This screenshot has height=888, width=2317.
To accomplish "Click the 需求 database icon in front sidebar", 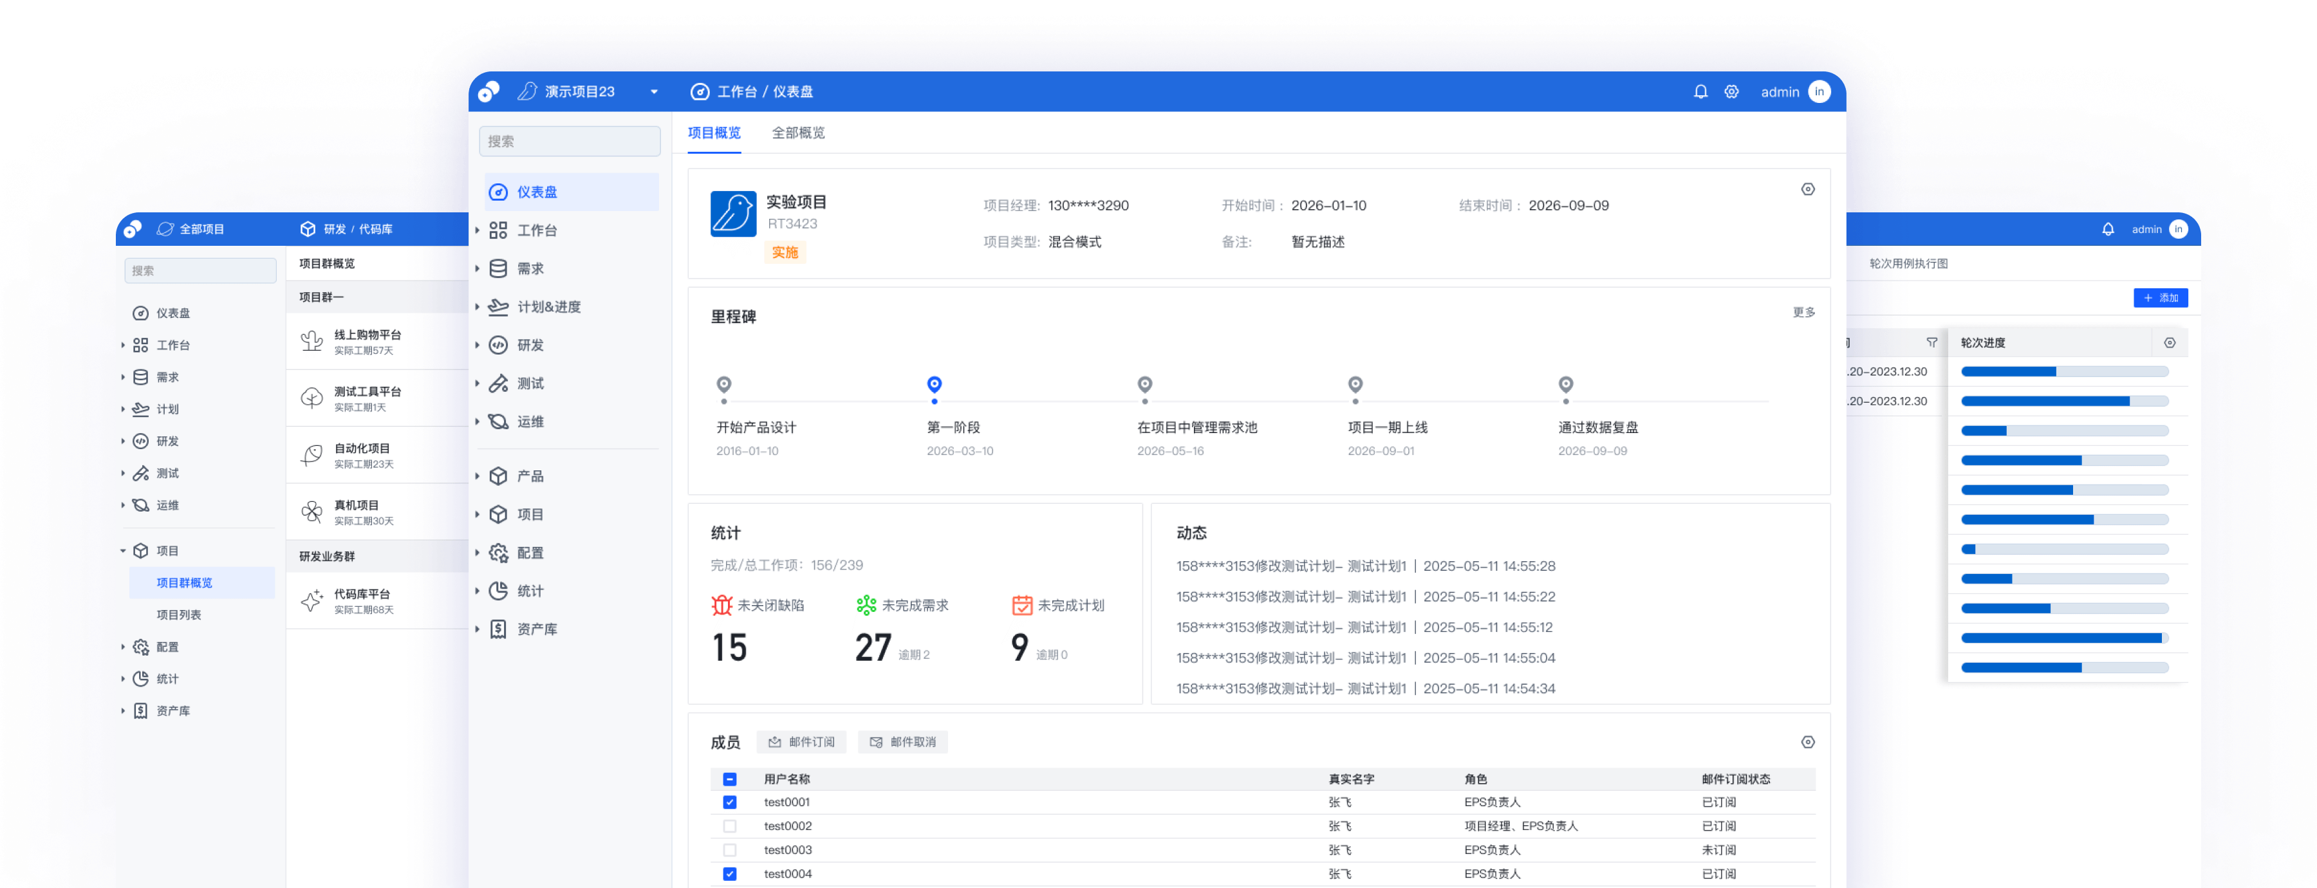I will 498,268.
